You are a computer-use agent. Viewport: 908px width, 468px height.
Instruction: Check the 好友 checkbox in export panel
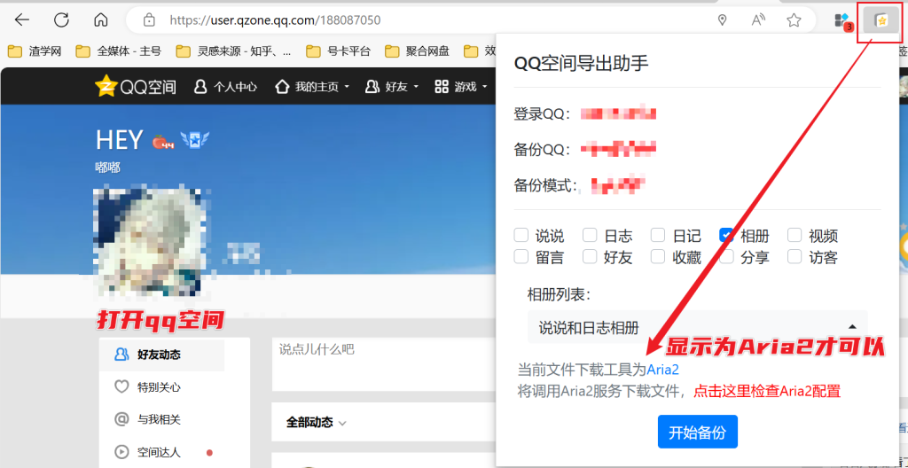(x=590, y=256)
